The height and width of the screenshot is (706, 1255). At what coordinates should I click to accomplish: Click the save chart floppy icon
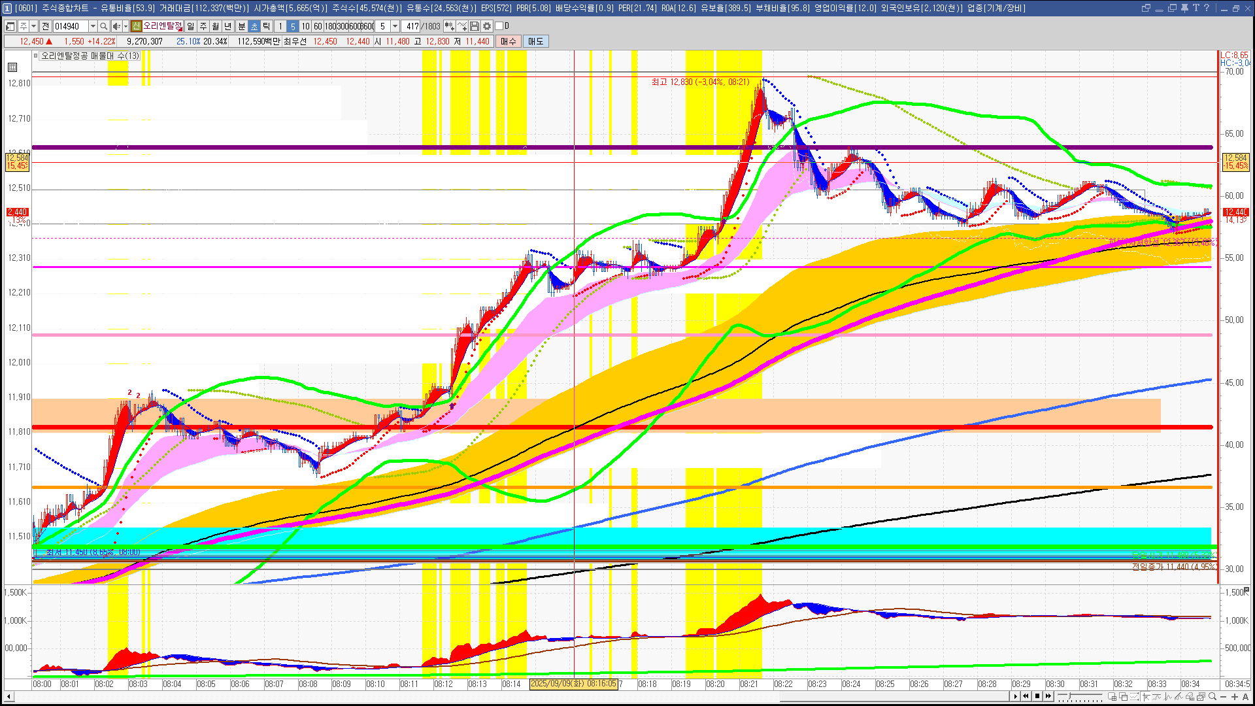[x=475, y=26]
